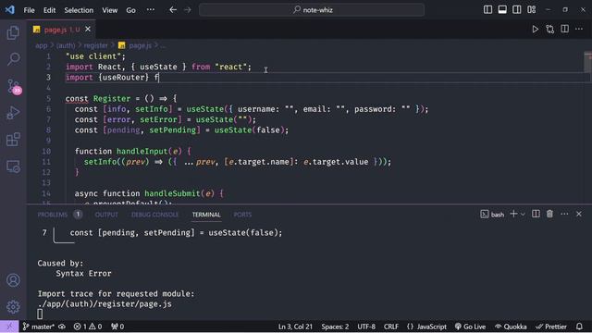Viewport: 592px width, 333px height.
Task: Click the ports forwarded status item
Action: point(117,327)
